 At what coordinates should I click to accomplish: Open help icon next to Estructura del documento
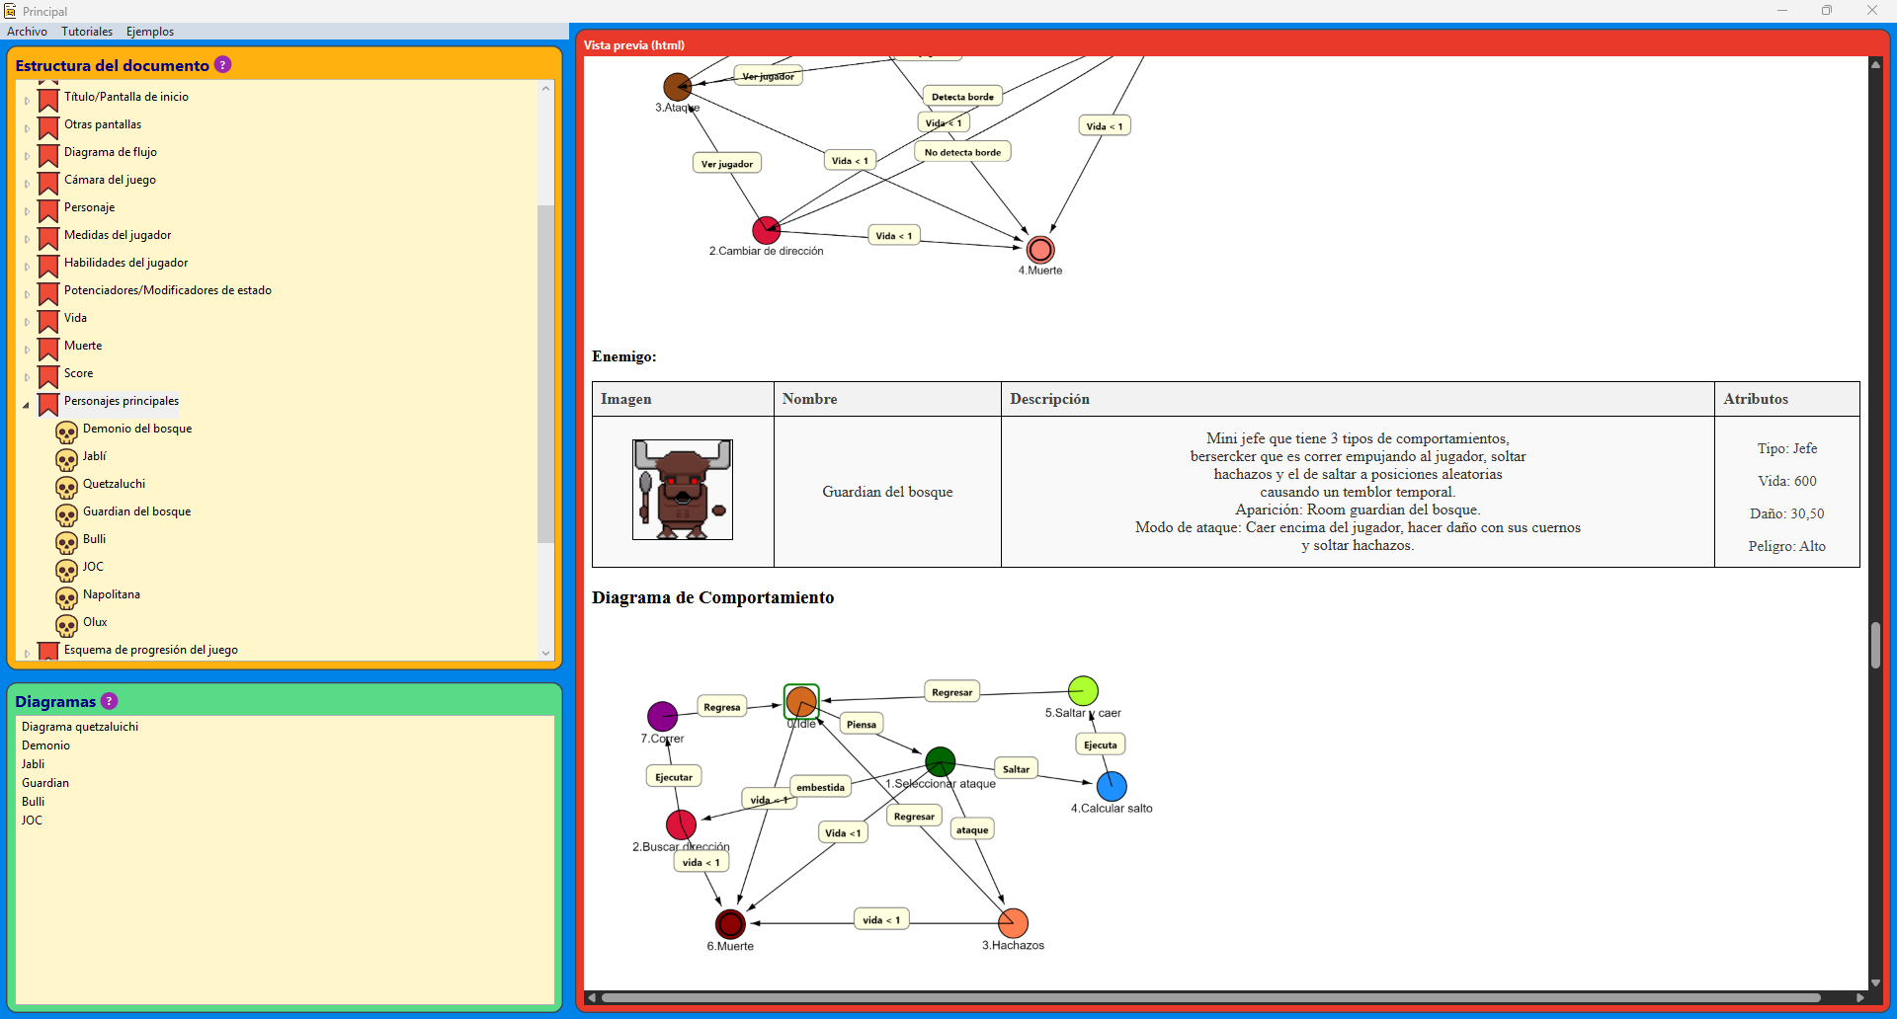point(223,65)
